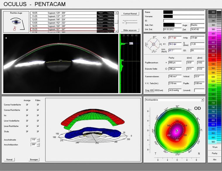Select the thinnest point circle marker
222x171 pixels.
click(x=166, y=69)
